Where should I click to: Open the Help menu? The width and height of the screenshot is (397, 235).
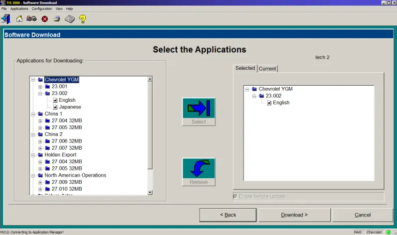point(69,9)
